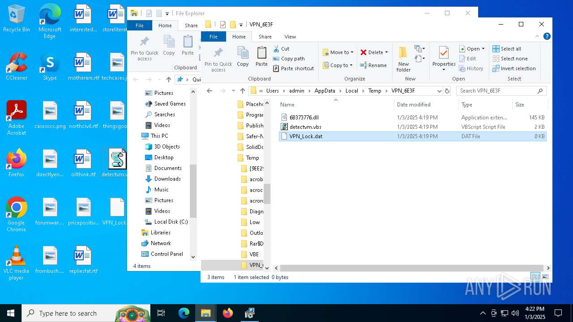Switch to Share tab in the back File Explorer window
The height and width of the screenshot is (322, 573).
(x=191, y=25)
